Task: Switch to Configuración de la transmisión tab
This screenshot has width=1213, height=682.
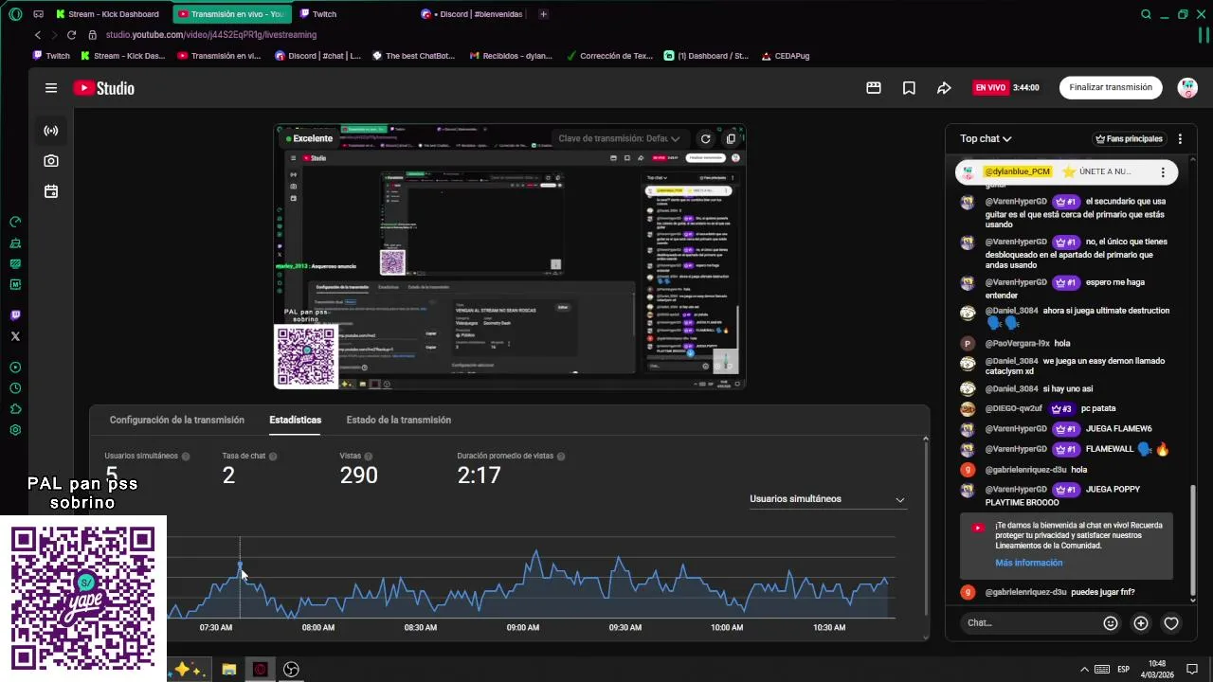Action: click(177, 420)
